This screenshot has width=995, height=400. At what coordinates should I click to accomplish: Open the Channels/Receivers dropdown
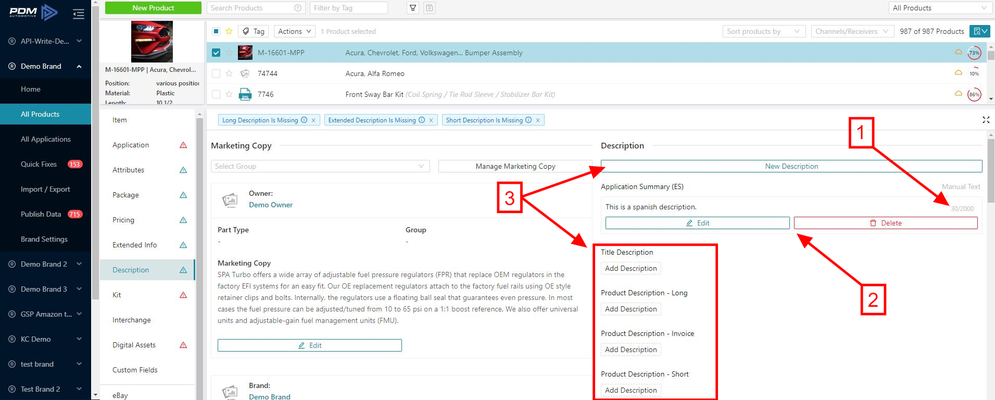point(852,31)
